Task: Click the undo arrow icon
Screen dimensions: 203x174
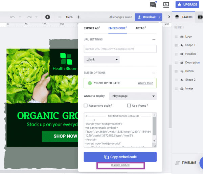Action: point(13,17)
